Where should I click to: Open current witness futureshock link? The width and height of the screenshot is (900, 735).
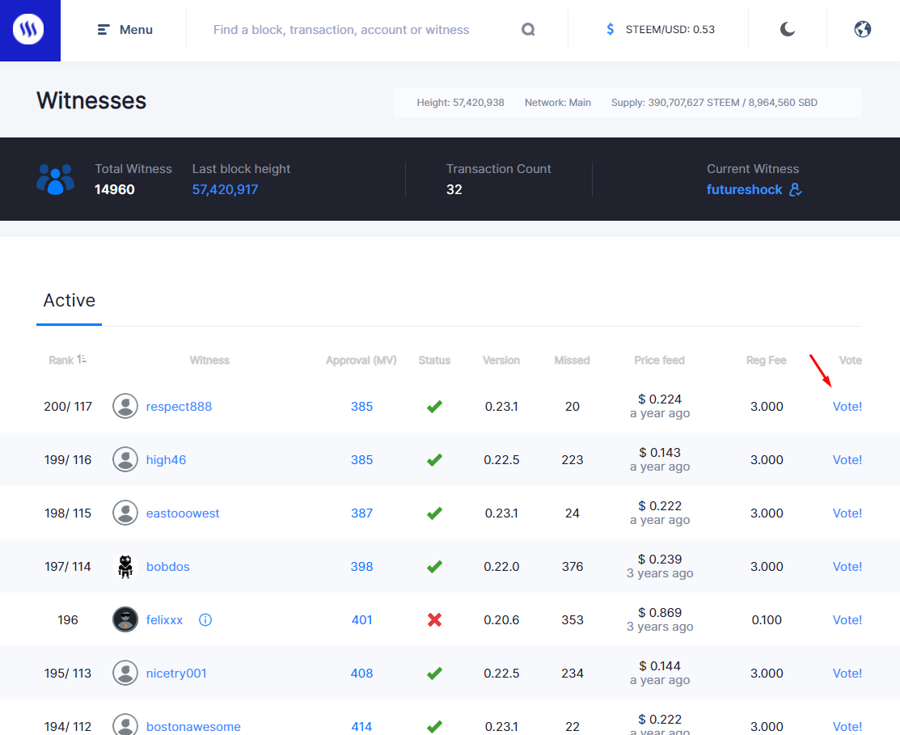pos(744,189)
